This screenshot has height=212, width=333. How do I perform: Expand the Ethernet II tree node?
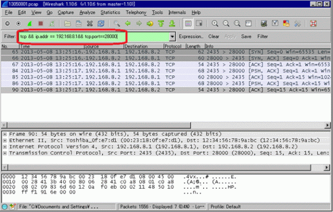[5, 141]
